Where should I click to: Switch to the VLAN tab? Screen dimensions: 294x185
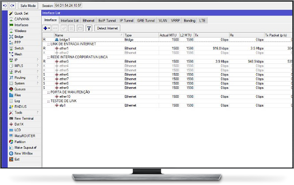[x=163, y=20]
